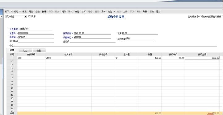Image resolution: width=223 pixels, height=115 pixels.
Task: Click the 税率 field showing 17.00
Action: tap(140, 33)
